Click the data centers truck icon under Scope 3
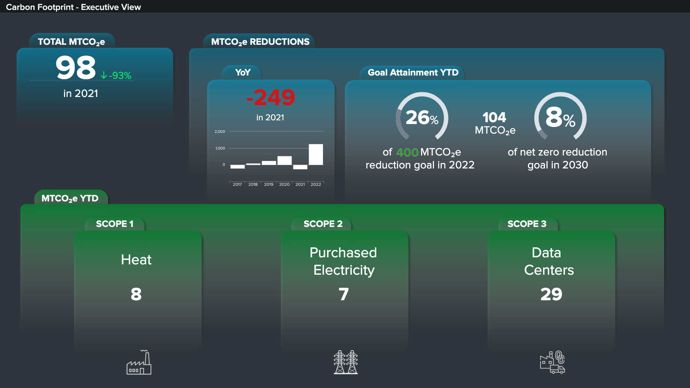Viewport: 690px width, 388px height. [x=552, y=362]
